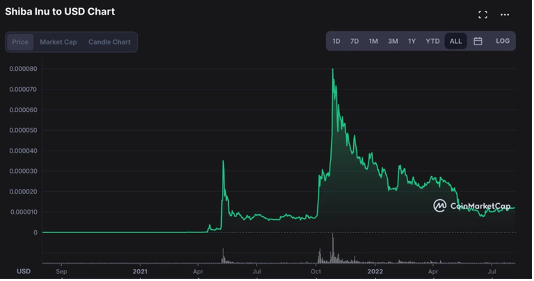The image size is (534, 281).
Task: Click the 0 value on the price axis
Action: (x=35, y=232)
